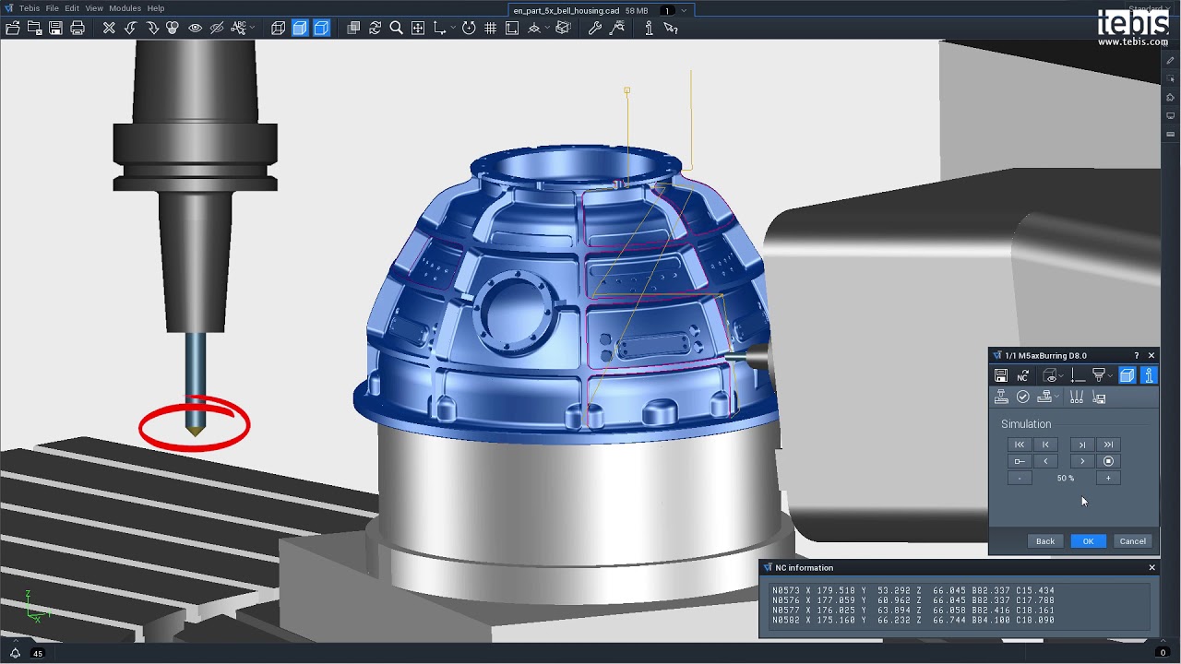The width and height of the screenshot is (1181, 664).
Task: Jump to simulation end
Action: click(x=1108, y=445)
